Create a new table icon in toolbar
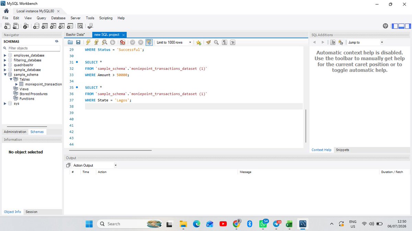 [x=45, y=26]
